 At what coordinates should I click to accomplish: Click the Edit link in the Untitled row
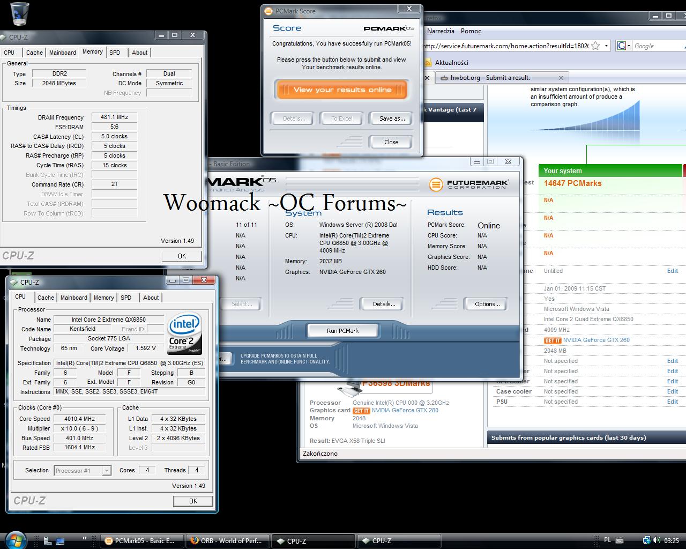[672, 271]
